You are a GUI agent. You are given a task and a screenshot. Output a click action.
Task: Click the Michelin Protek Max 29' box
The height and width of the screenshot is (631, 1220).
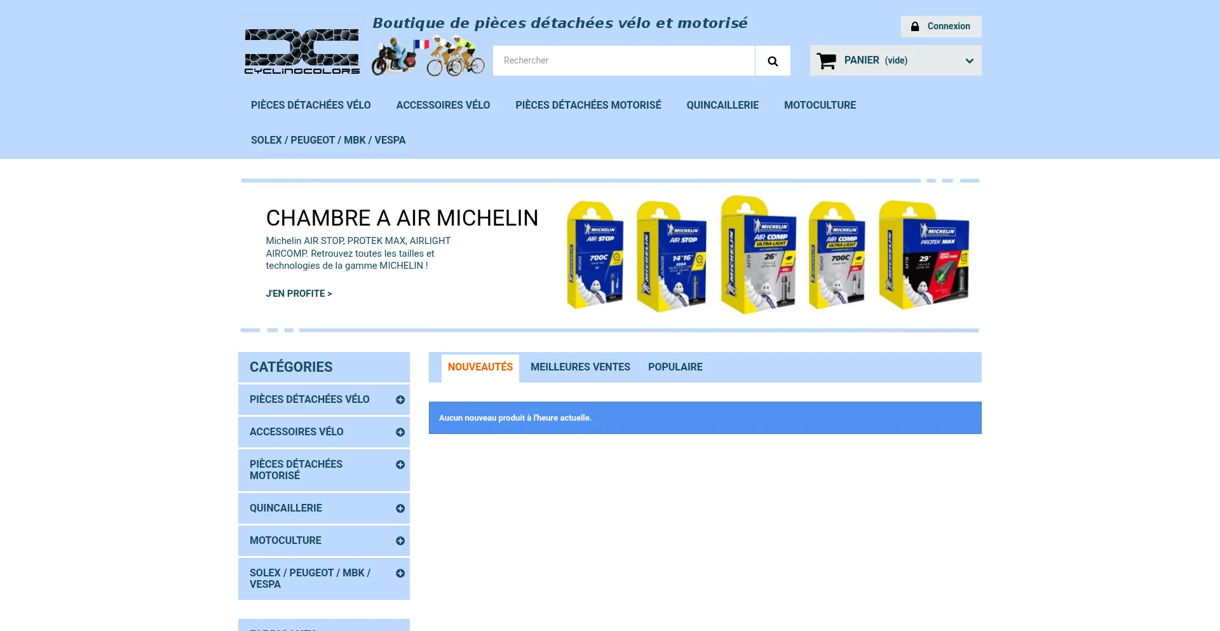click(x=924, y=255)
